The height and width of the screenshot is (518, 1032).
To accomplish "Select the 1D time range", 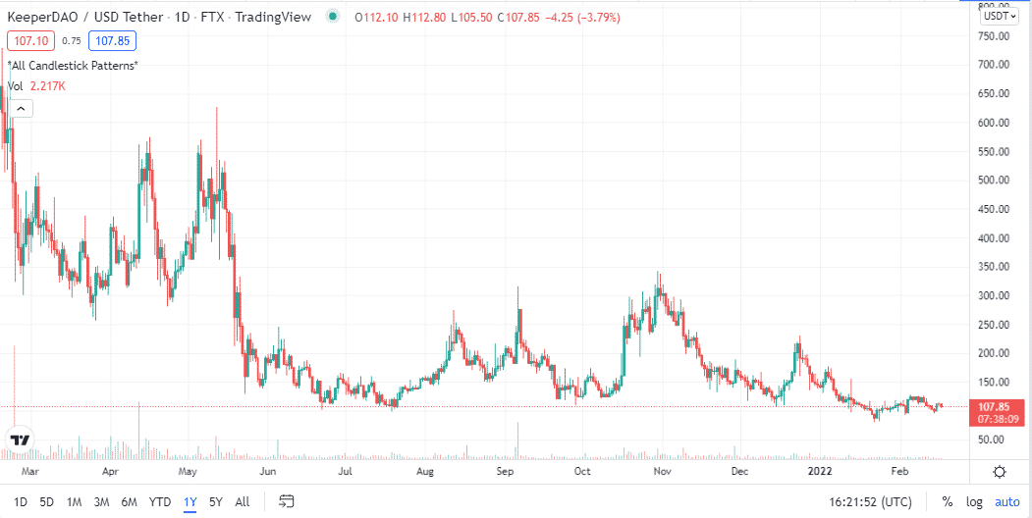I will coord(21,502).
